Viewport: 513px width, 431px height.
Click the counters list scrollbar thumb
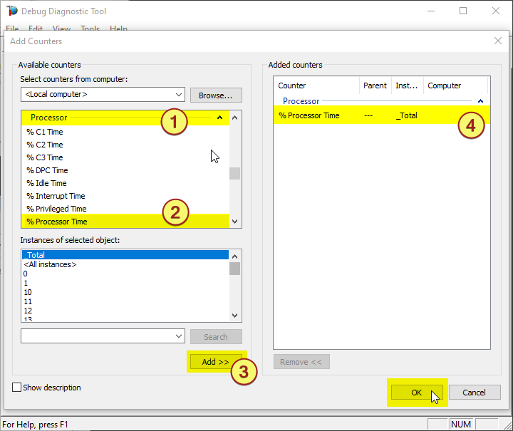click(x=234, y=173)
